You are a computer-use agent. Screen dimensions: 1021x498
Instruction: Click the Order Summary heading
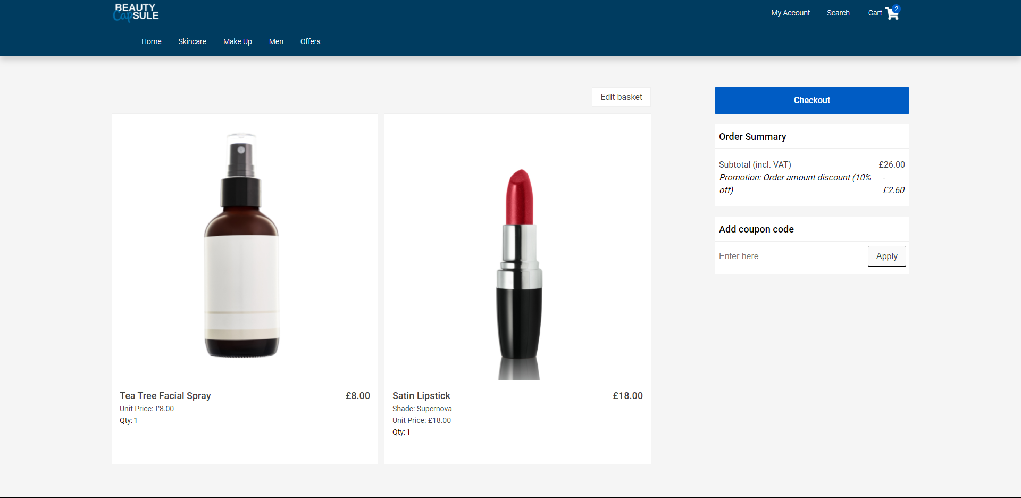(x=752, y=137)
